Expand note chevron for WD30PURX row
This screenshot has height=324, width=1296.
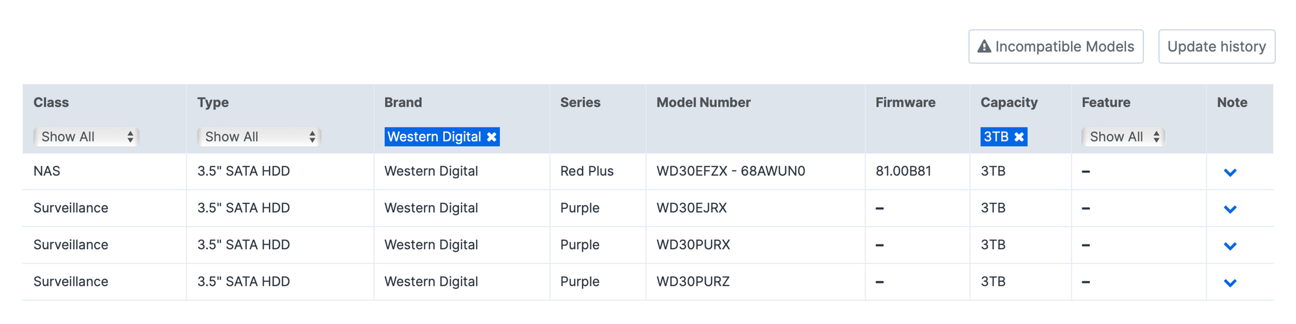click(1230, 246)
